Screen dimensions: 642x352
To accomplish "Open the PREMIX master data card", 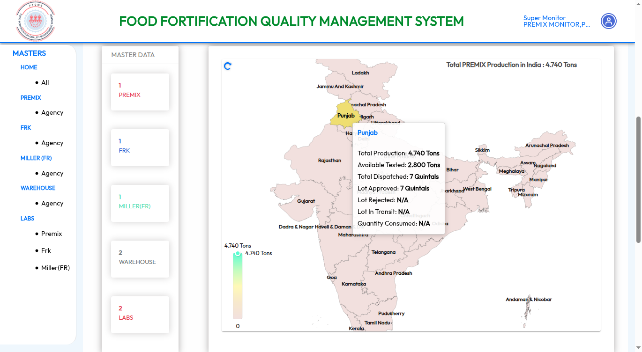I will click(140, 92).
